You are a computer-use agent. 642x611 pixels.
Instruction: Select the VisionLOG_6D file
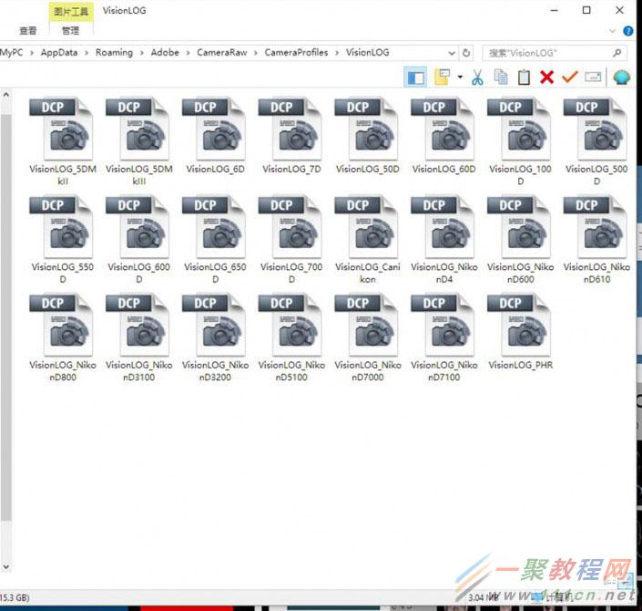(x=215, y=136)
